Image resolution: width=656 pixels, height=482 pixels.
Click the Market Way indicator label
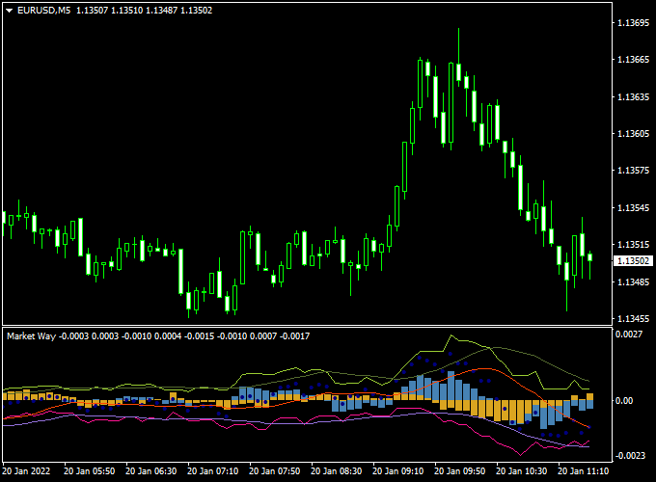click(x=32, y=336)
